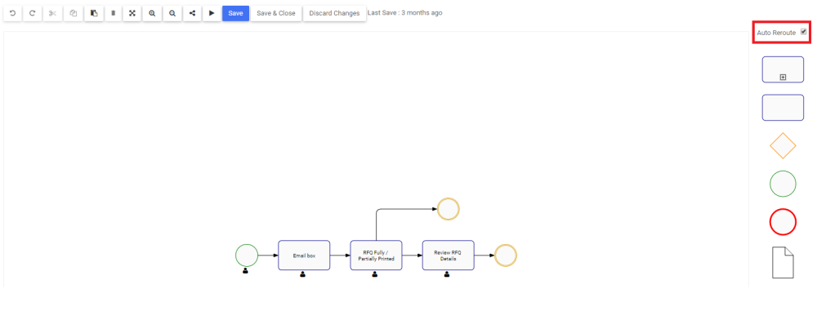Paste from clipboard in the toolbar
The height and width of the screenshot is (329, 817).
(94, 14)
